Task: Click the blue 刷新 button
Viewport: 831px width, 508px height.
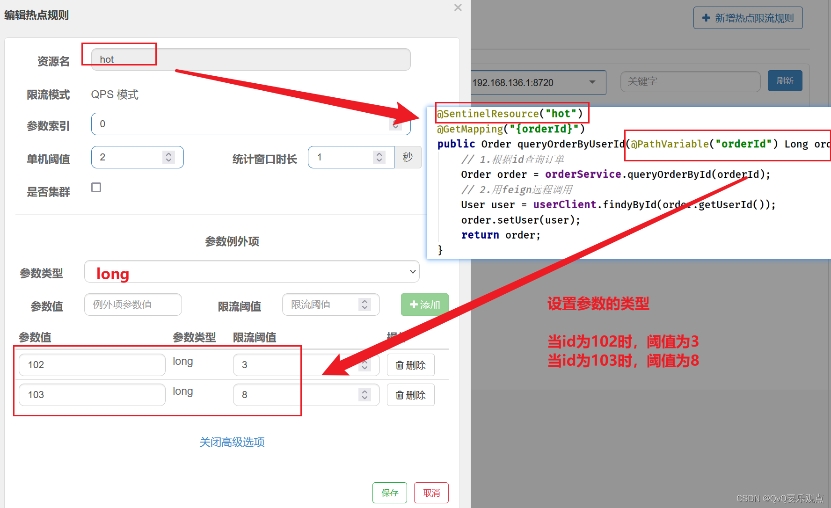Action: 785,80
